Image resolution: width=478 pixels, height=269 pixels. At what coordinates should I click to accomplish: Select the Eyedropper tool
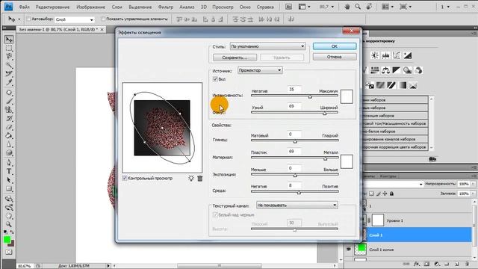point(9,82)
